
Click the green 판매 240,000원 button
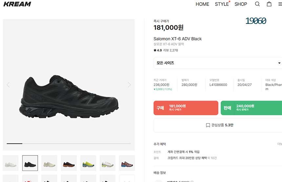(251, 108)
